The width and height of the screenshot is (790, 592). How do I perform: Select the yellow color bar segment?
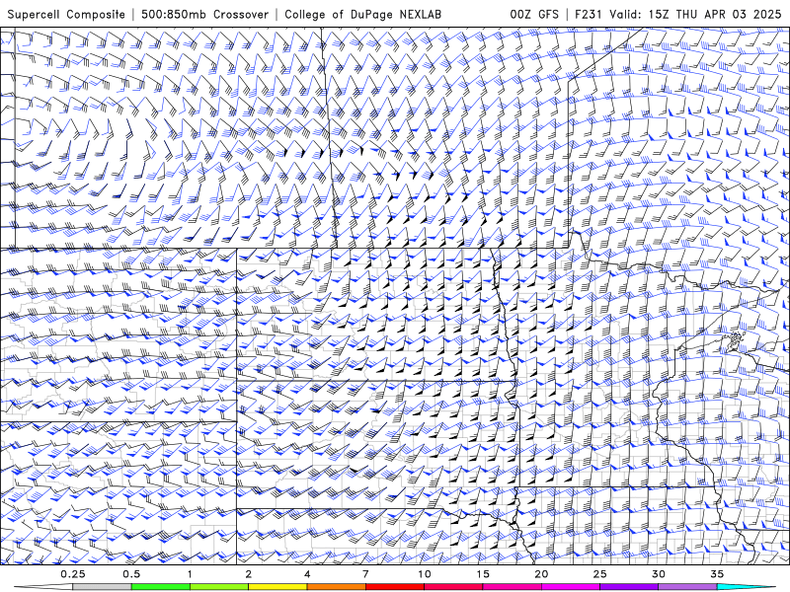click(x=277, y=587)
